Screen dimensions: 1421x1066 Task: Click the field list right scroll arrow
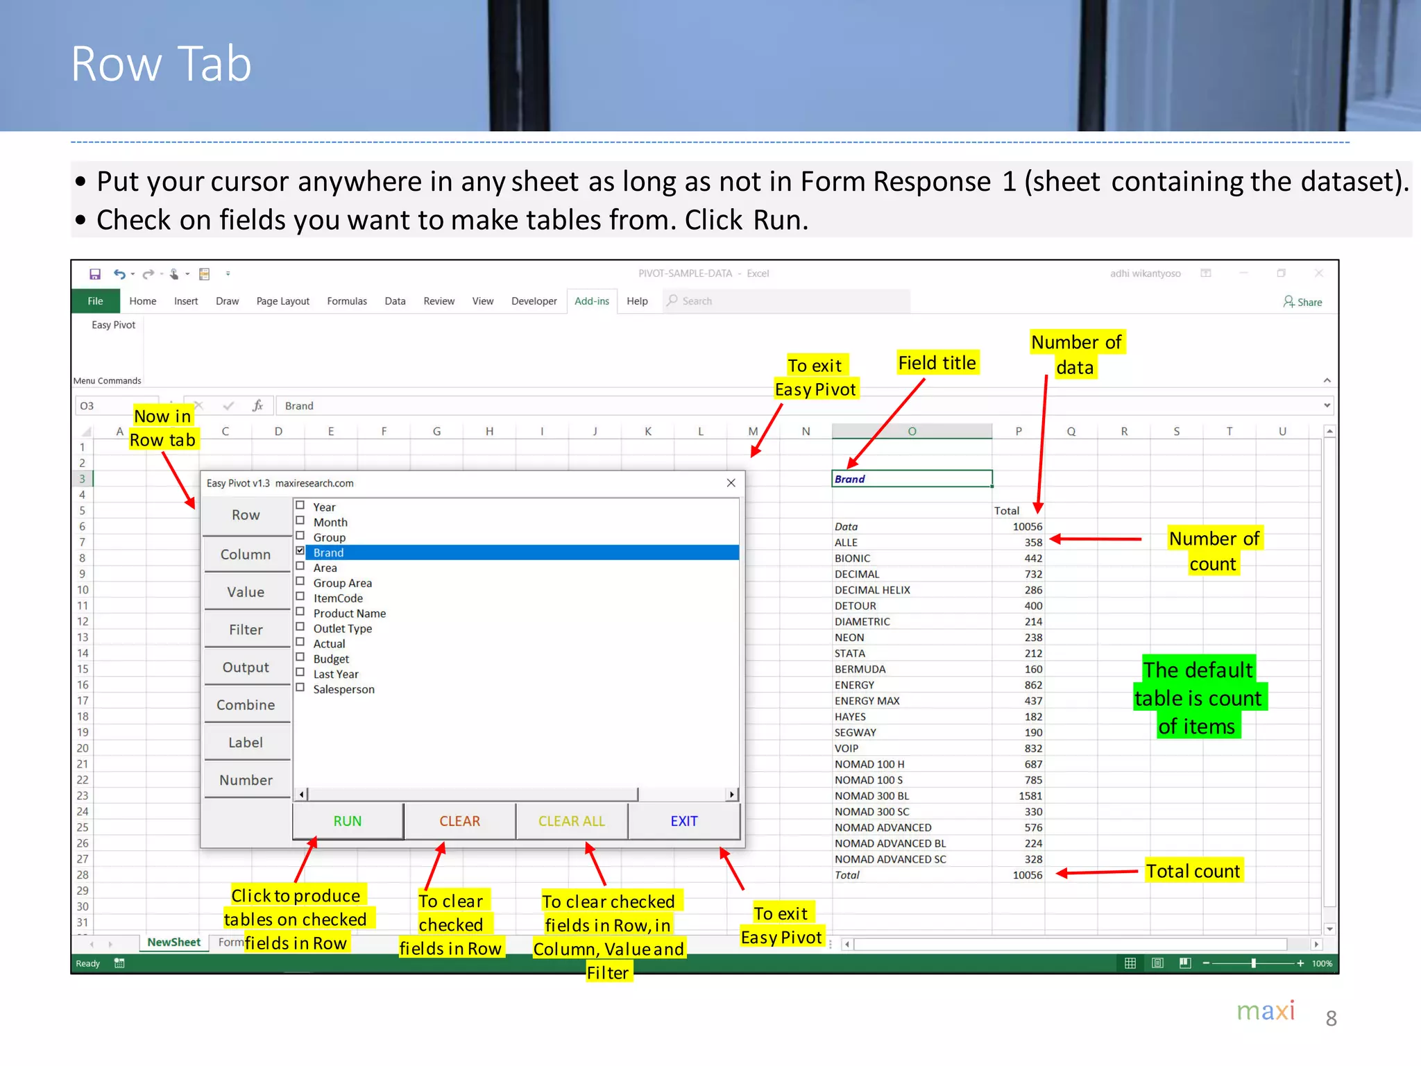click(732, 795)
